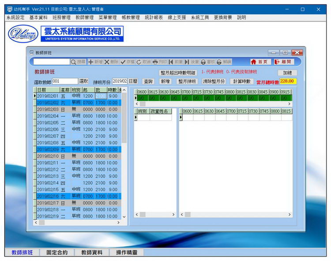Click the 搜尋 search icon in toolbar
Image resolution: width=331 pixels, height=261 pixels.
(79, 62)
